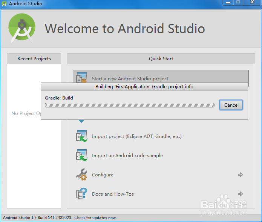Expand the Configure arrow
Image resolution: width=262 pixels, height=222 pixels.
[241, 175]
